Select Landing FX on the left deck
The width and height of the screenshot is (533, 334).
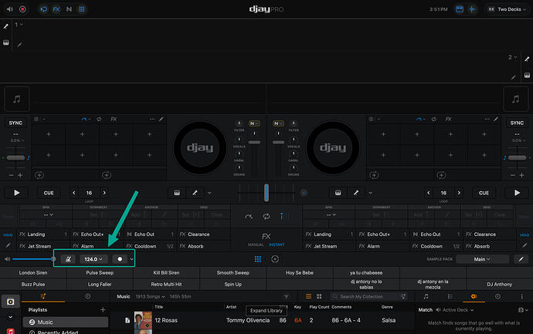point(43,234)
